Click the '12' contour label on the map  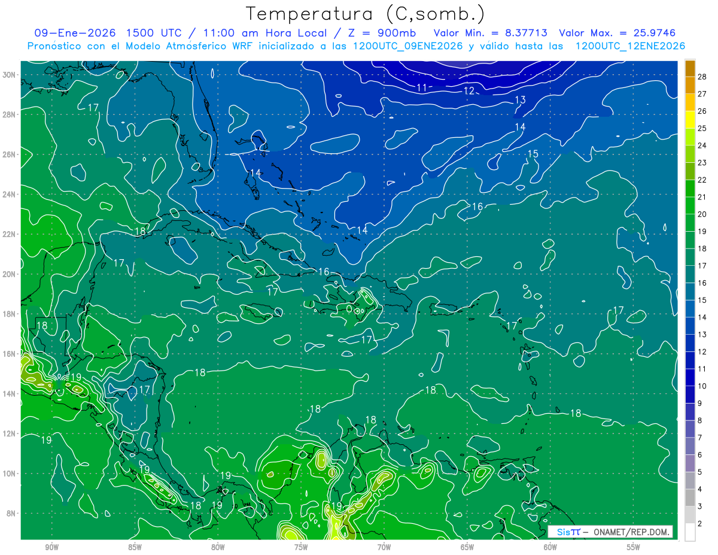(x=469, y=91)
